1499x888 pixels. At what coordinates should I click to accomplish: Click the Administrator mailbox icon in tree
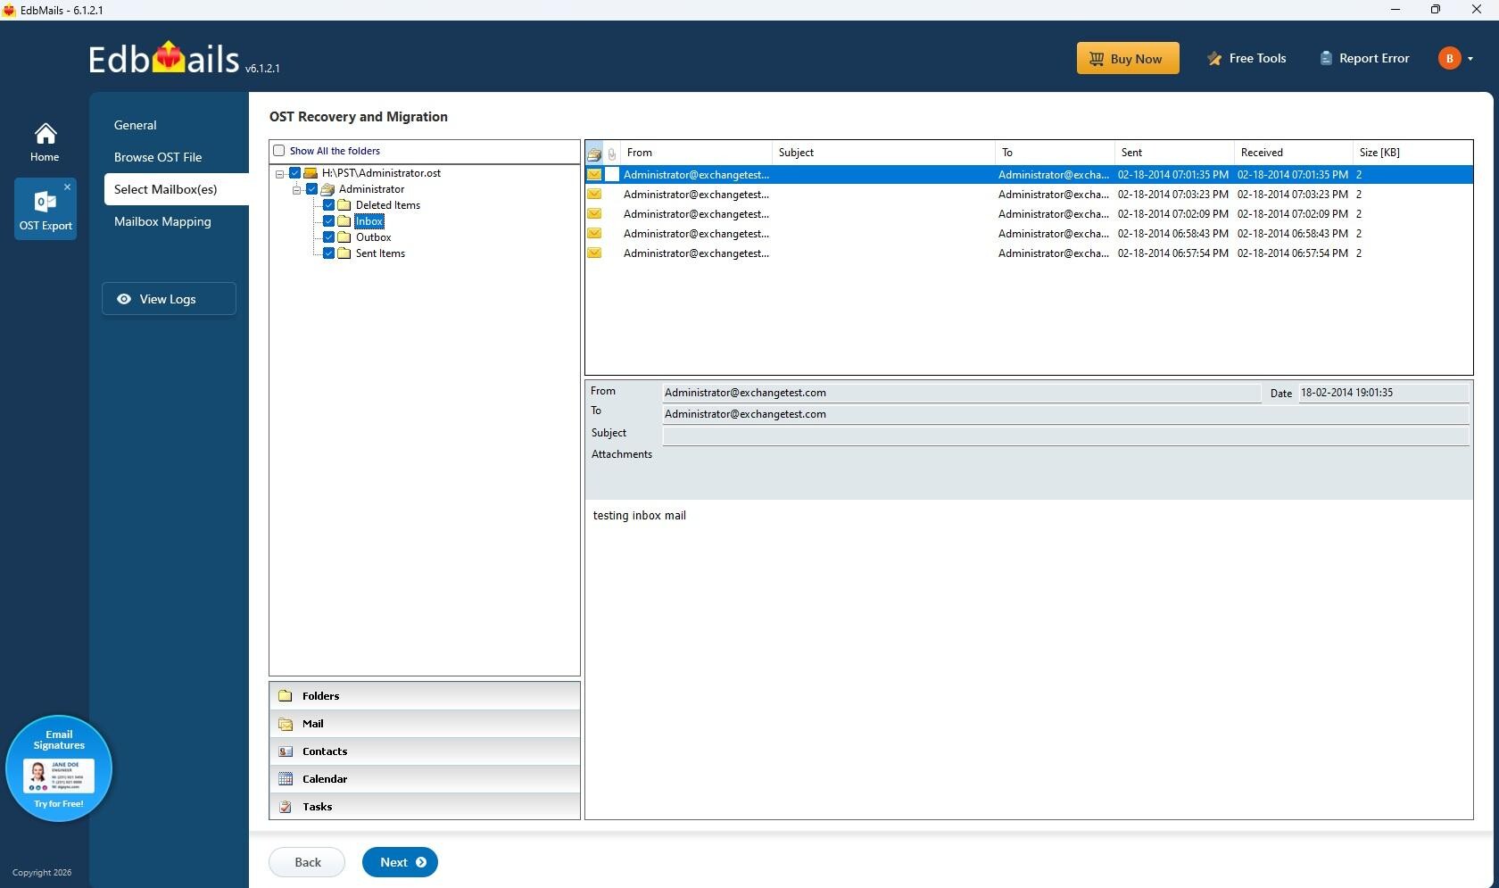click(x=327, y=189)
